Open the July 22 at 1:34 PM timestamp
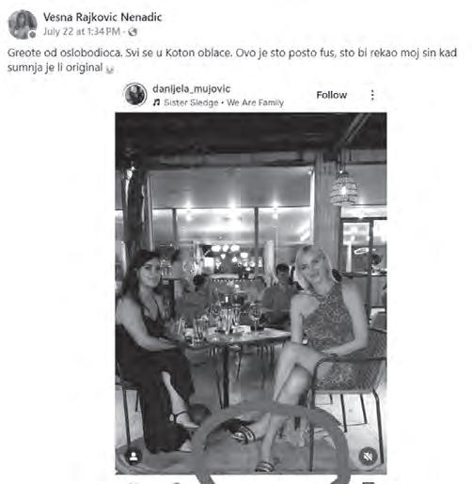The width and height of the screenshot is (472, 484). tap(82, 32)
